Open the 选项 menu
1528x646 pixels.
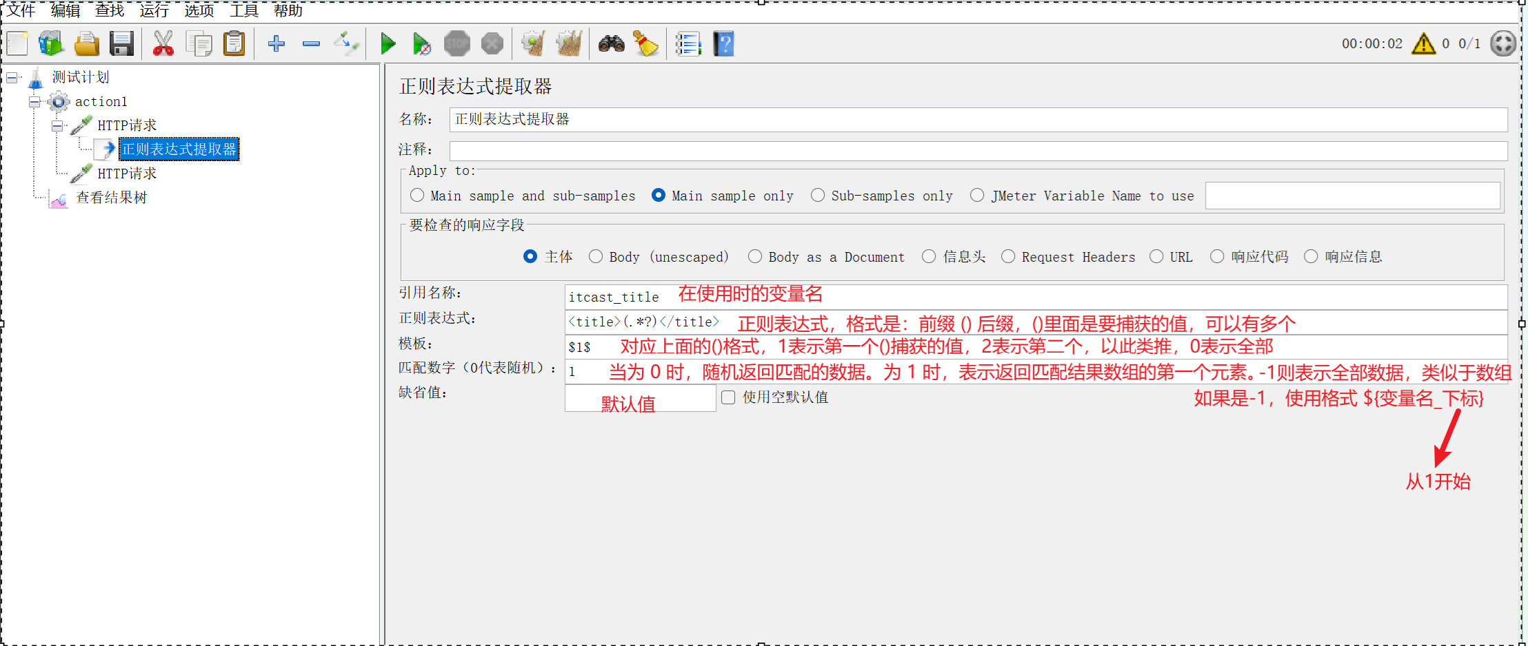pyautogui.click(x=199, y=10)
